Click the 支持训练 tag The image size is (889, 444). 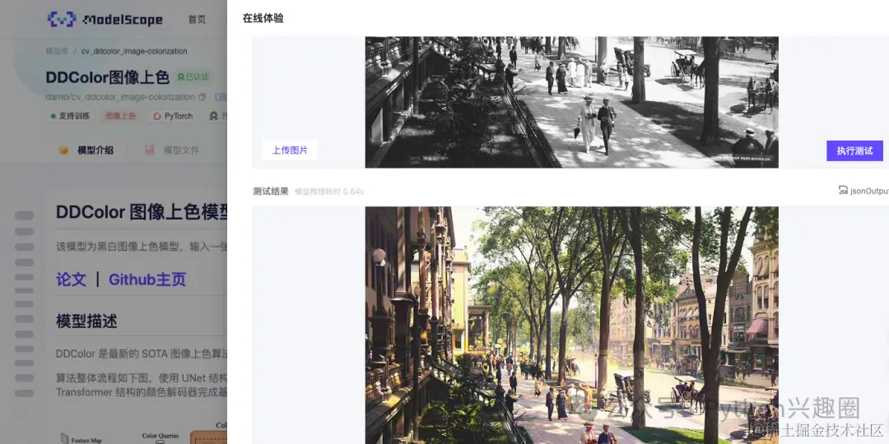[x=70, y=116]
